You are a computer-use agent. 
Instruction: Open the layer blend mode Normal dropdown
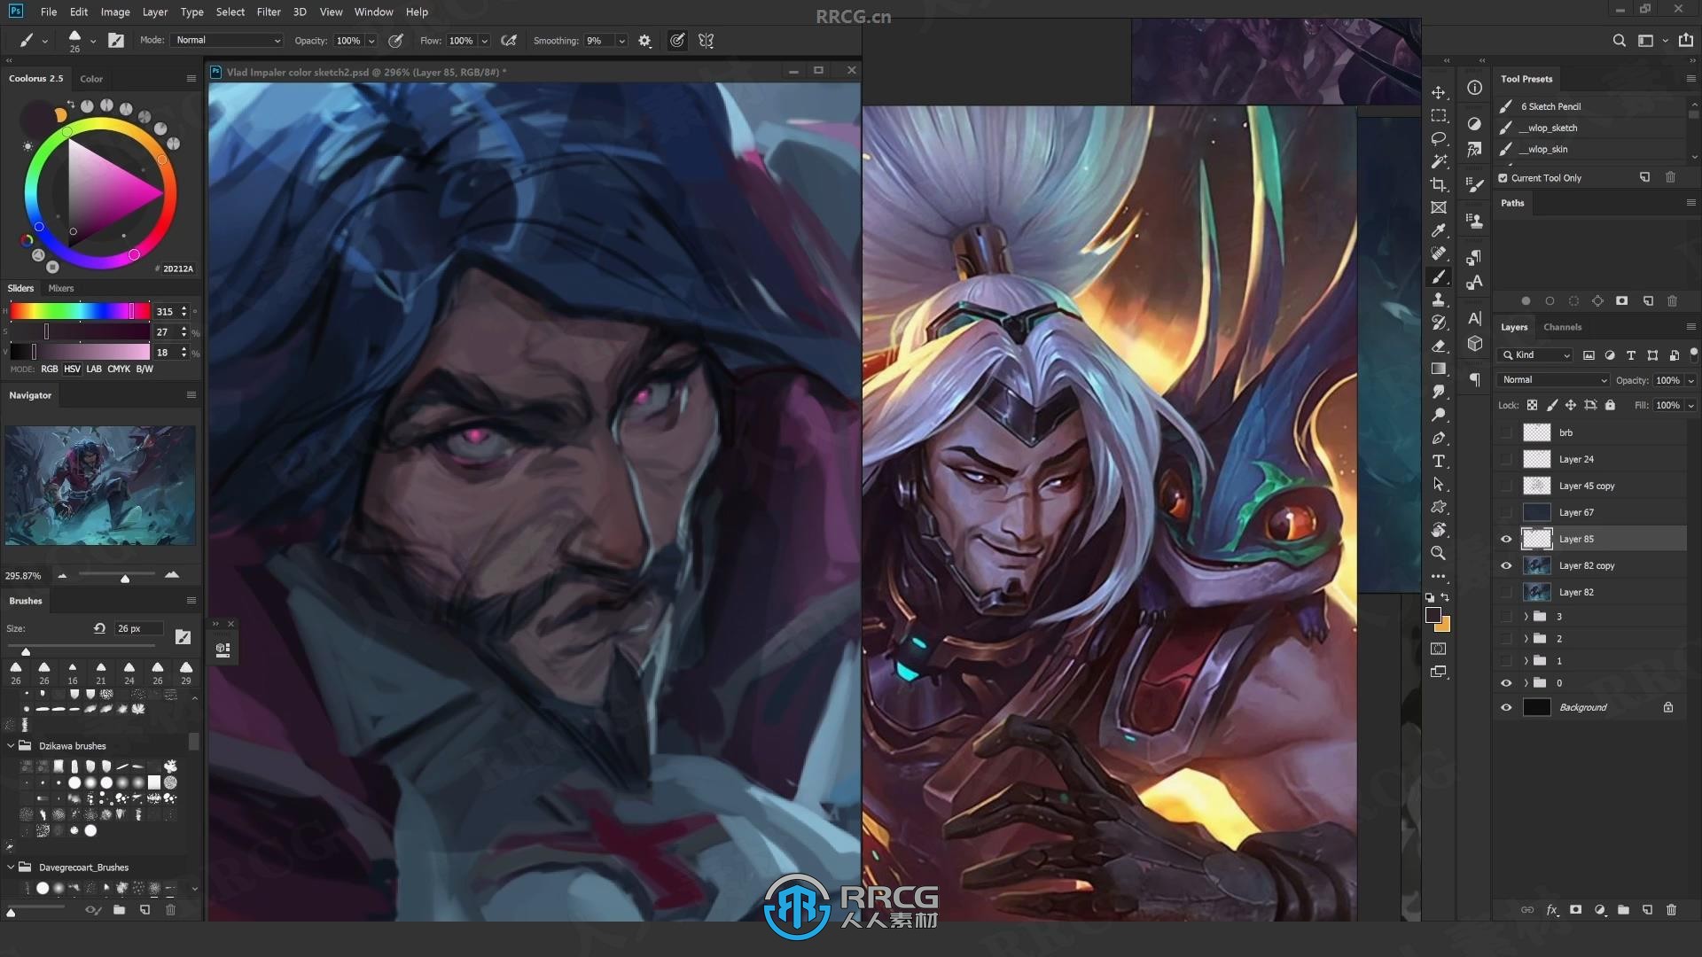click(1553, 380)
